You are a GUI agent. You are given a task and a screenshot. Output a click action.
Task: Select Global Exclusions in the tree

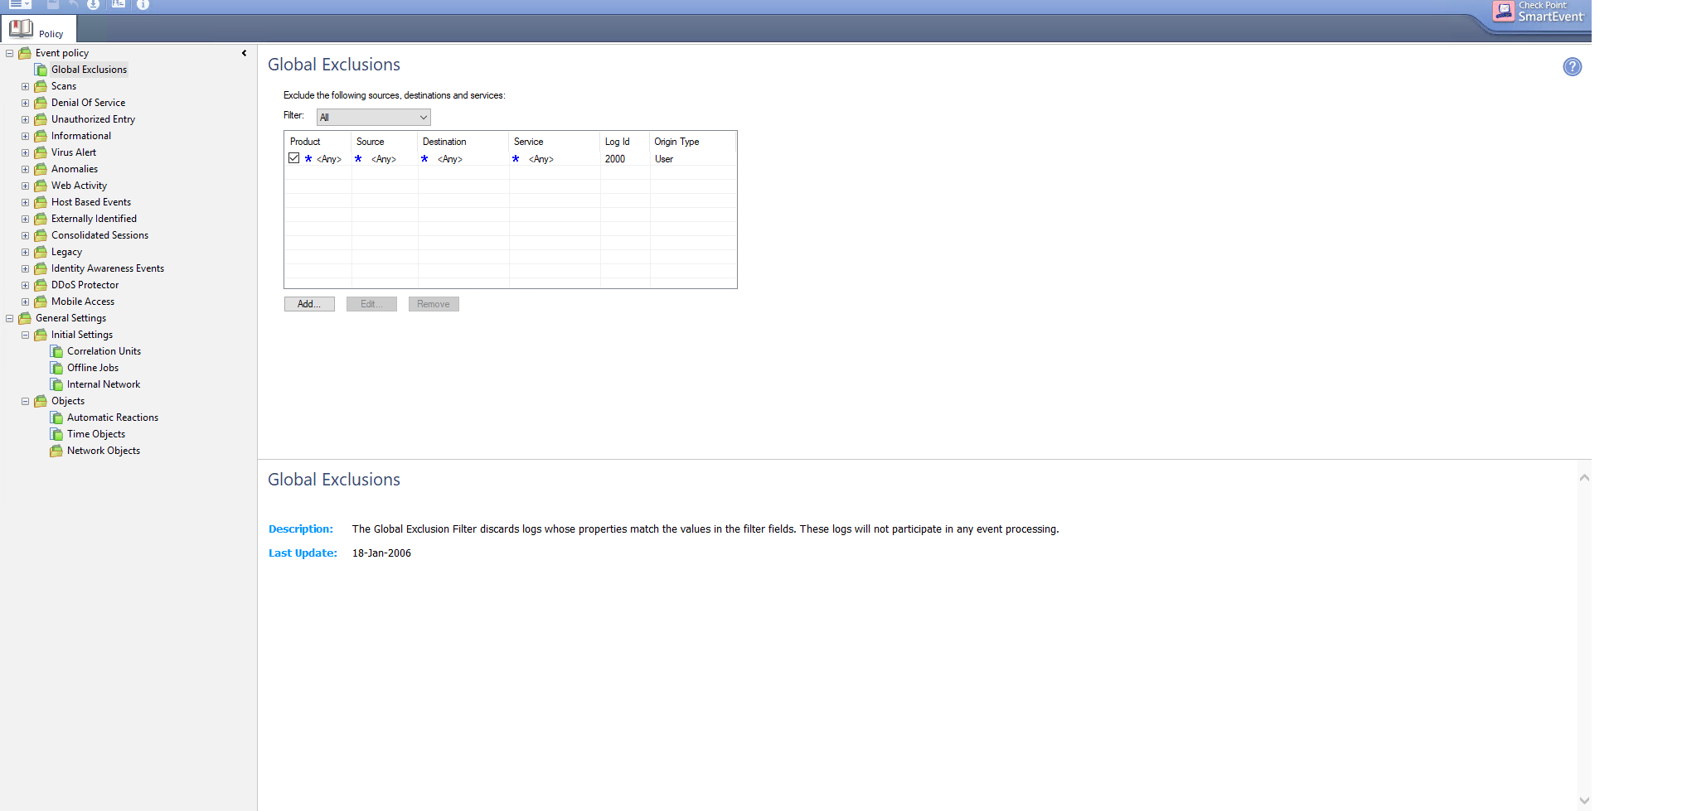pyautogui.click(x=88, y=69)
